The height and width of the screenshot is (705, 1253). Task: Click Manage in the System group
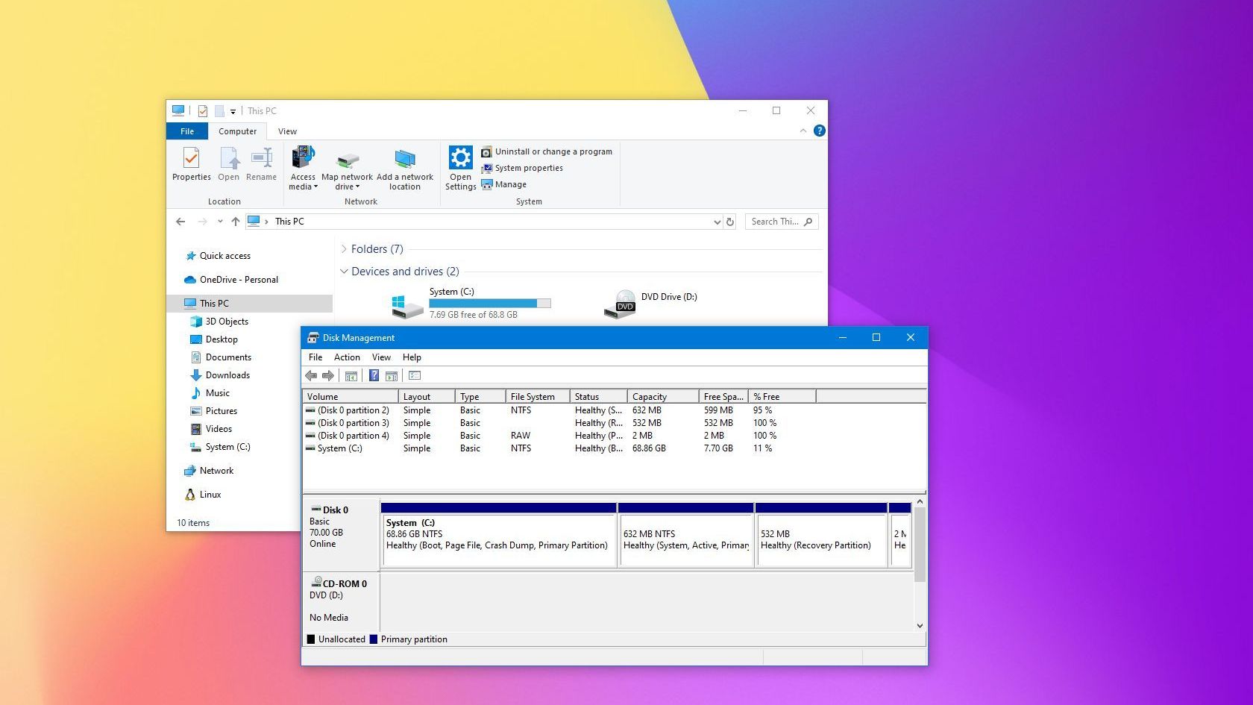pyautogui.click(x=504, y=184)
